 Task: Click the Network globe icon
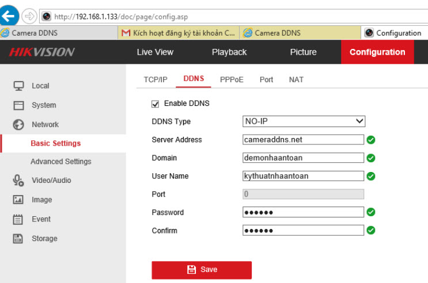pos(18,125)
